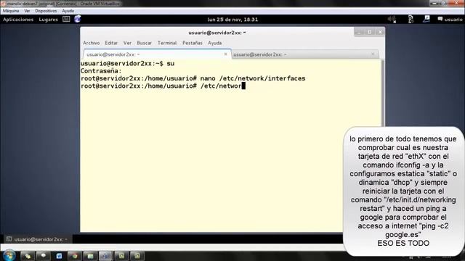Open the terminal's Ver menu
Image resolution: width=465 pixels, height=261 pixels.
pyautogui.click(x=128, y=43)
